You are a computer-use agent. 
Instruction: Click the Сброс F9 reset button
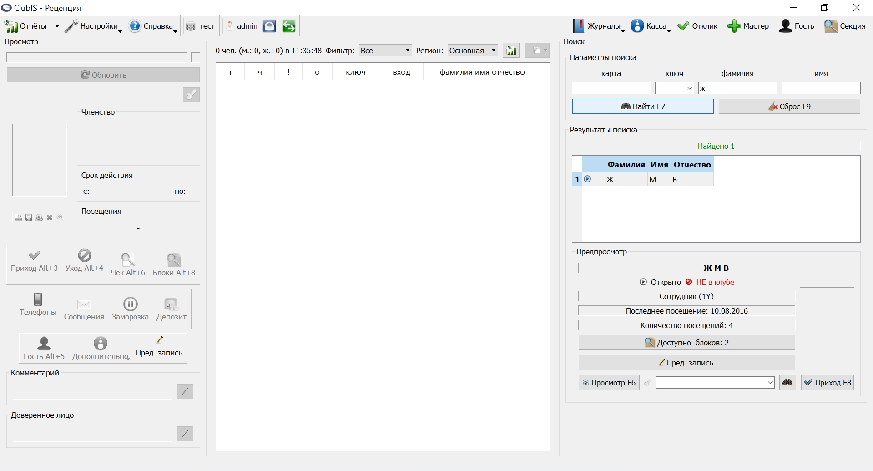(789, 106)
